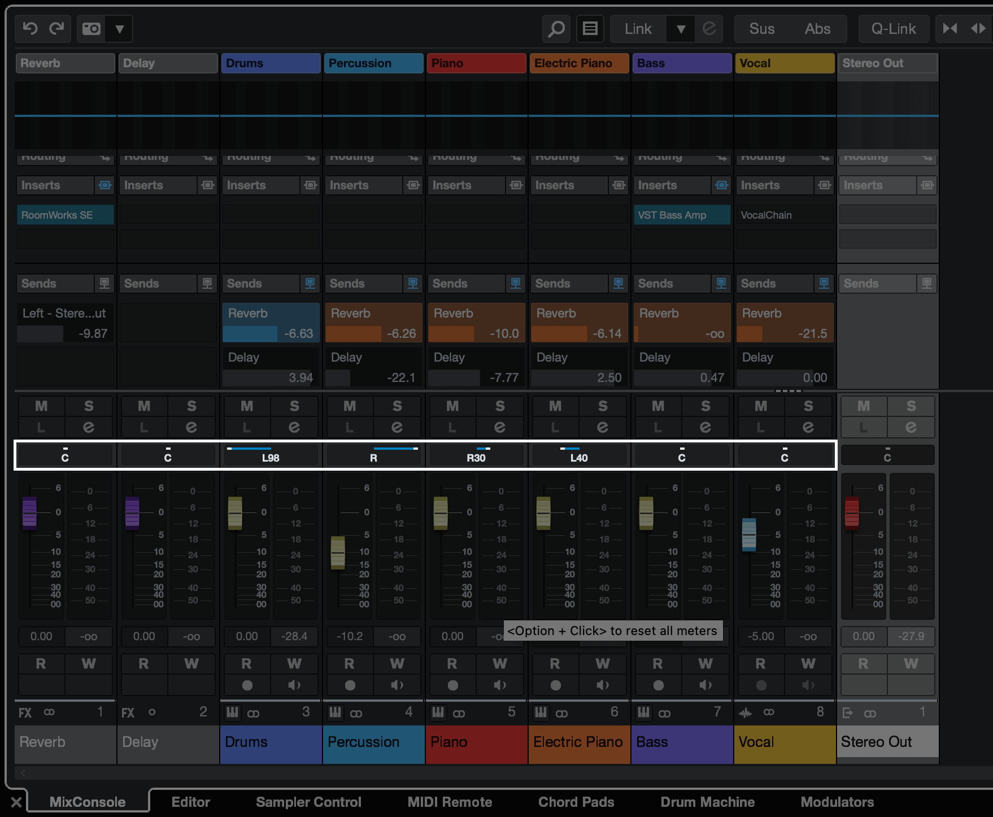
Task: Open channel settings for Electric Piano
Action: (603, 427)
